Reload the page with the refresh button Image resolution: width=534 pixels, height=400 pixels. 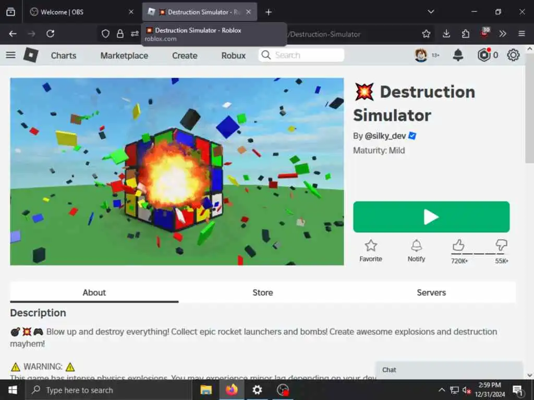51,34
